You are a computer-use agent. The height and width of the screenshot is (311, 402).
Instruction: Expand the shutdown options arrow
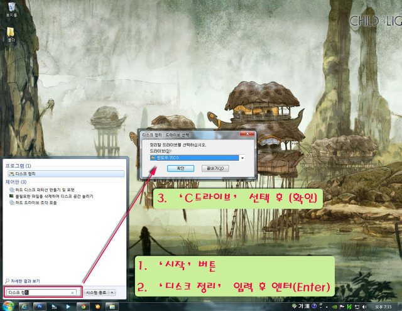(x=112, y=293)
